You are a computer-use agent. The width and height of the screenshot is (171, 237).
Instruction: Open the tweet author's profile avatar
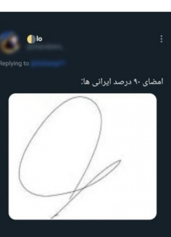(10, 43)
